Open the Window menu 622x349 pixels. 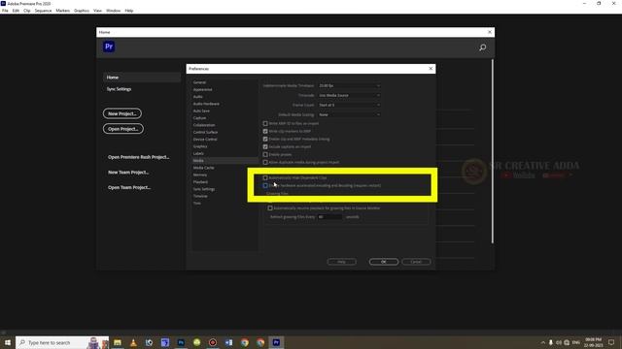coord(113,11)
